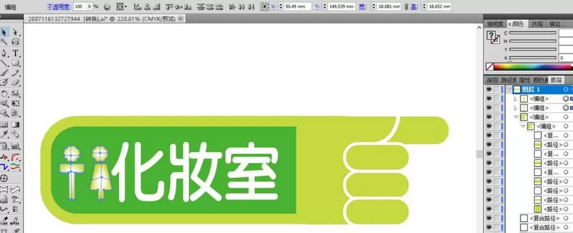The image size is (573, 233).
Task: Select the Eraser tool
Action: click(16, 82)
